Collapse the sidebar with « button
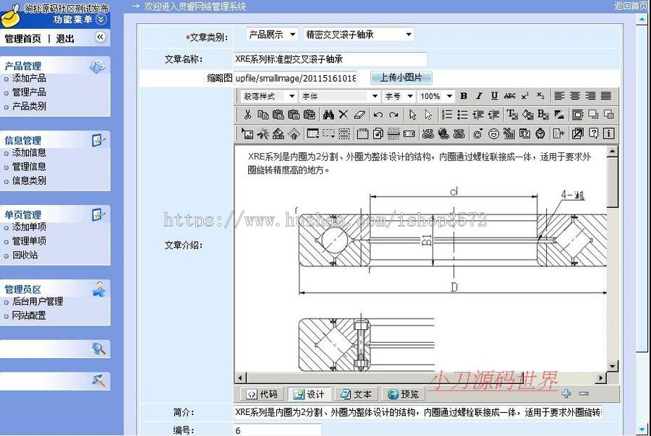Image resolution: width=651 pixels, height=436 pixels. (100, 37)
